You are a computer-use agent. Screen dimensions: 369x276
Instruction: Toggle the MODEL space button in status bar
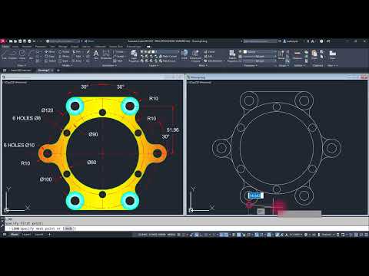[x=171, y=235]
